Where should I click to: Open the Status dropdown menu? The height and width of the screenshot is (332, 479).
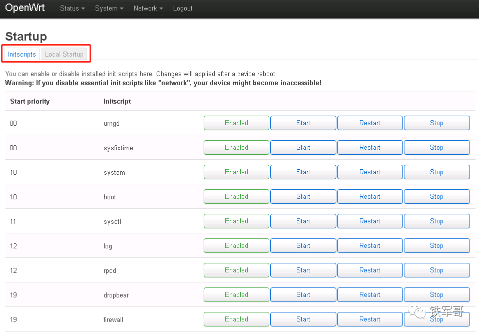[x=72, y=8]
